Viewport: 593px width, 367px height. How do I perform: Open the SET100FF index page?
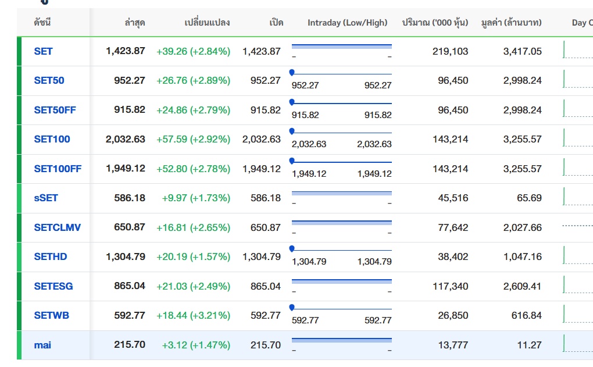pyautogui.click(x=58, y=169)
